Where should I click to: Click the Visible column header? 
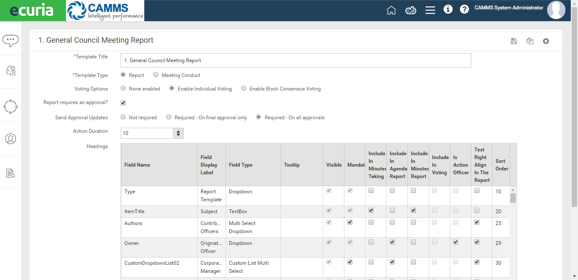pyautogui.click(x=334, y=165)
